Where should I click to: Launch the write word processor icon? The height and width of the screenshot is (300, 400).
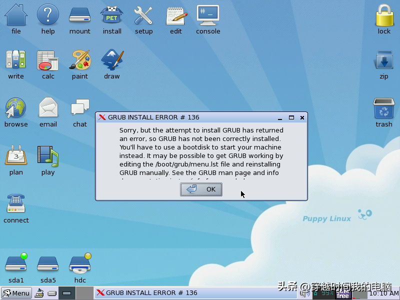pyautogui.click(x=16, y=59)
